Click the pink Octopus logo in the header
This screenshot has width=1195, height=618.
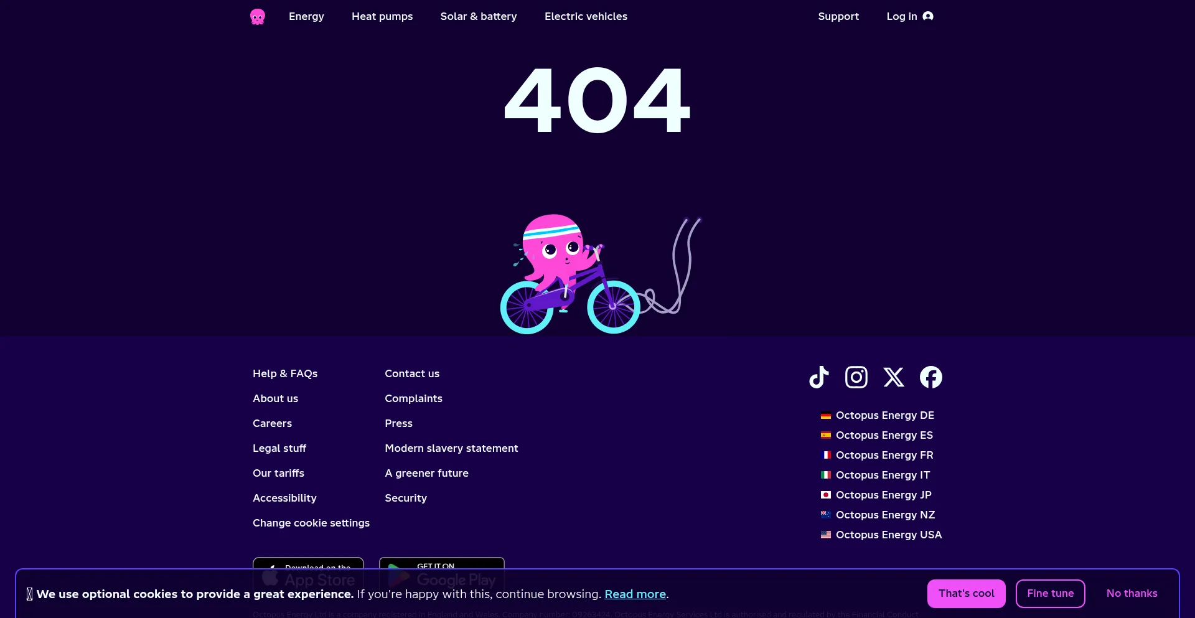click(x=258, y=17)
